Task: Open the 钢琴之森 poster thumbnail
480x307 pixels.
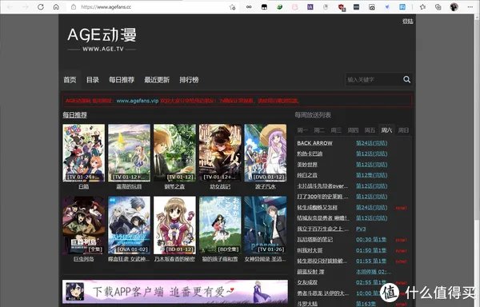Action: pyautogui.click(x=174, y=153)
